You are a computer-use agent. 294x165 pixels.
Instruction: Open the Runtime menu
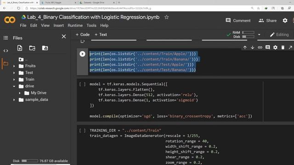(75, 26)
